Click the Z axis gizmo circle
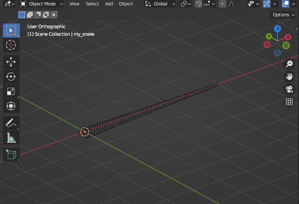299x204 pixels. 278,29
